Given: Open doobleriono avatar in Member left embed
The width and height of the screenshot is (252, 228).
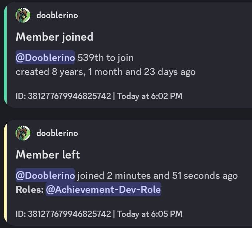Looking at the screenshot, I should pos(23,133).
